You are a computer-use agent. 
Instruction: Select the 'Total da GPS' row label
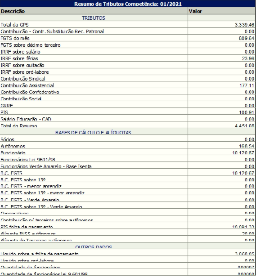14,25
